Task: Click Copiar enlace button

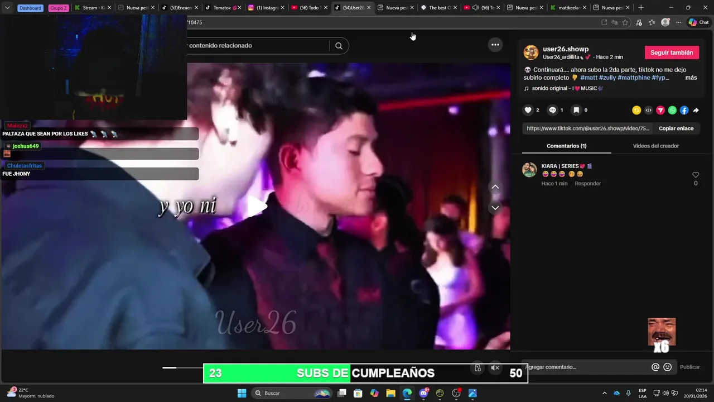Action: pos(676,128)
